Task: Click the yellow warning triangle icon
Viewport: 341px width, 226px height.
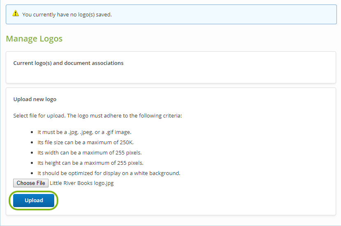Action: click(x=16, y=14)
